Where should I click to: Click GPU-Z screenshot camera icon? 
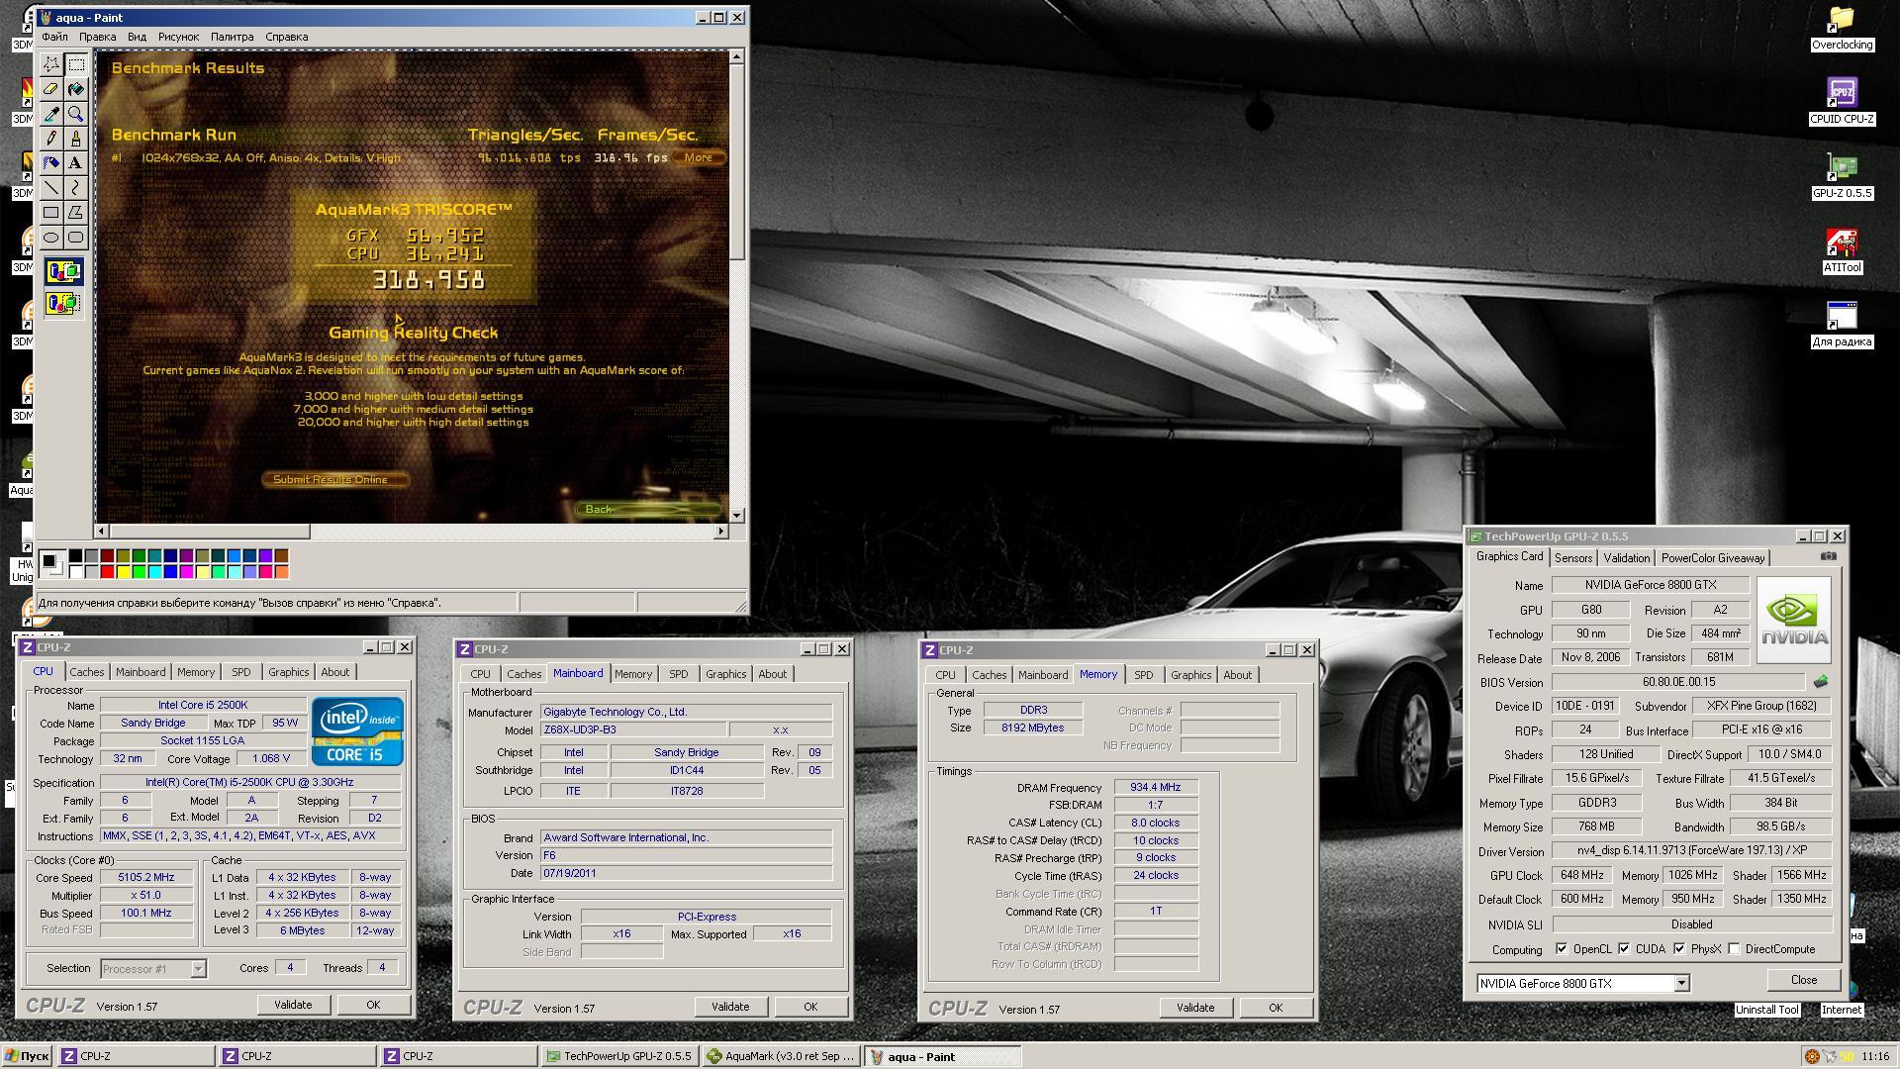pos(1828,556)
